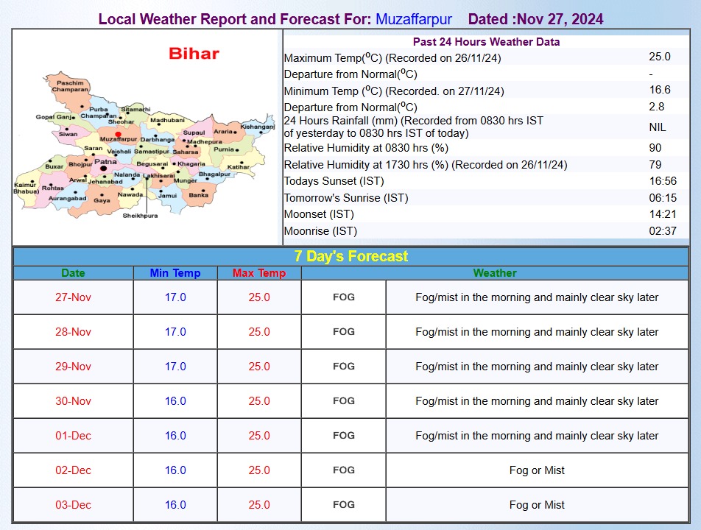Click the Muzaffarpur station name link
701x530 pixels.
[414, 19]
